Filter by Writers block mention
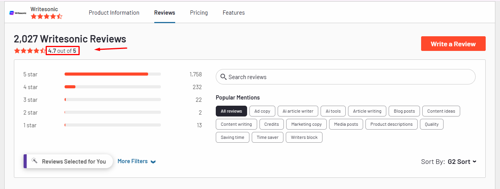Viewport: 500px width, 189px height. (304, 137)
